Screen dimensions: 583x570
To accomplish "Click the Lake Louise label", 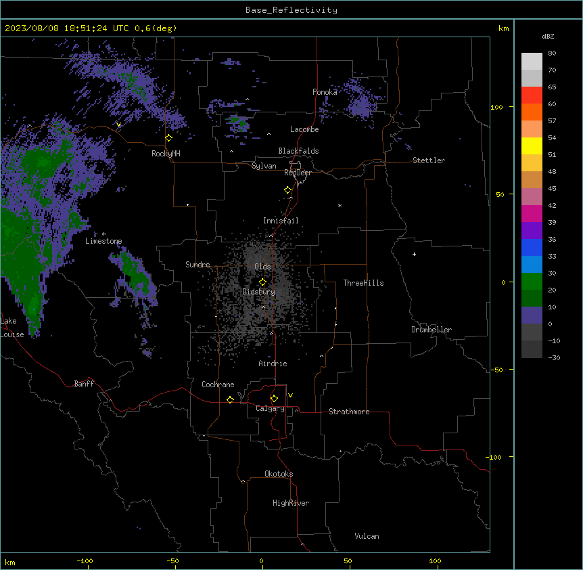I will point(12,328).
